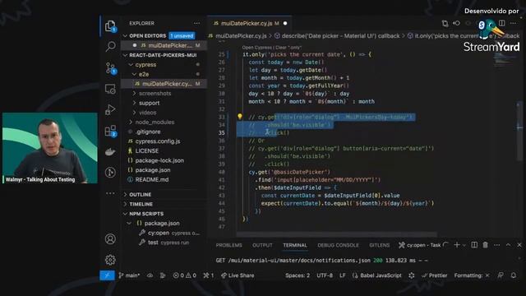Open the Extensions view

[x=110, y=131]
